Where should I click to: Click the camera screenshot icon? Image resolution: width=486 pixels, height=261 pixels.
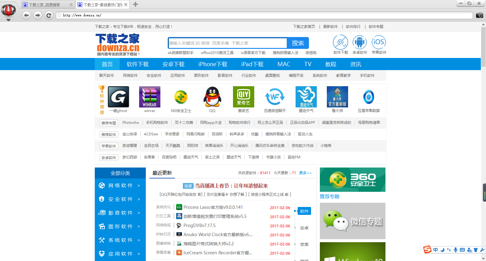pyautogui.click(x=479, y=15)
